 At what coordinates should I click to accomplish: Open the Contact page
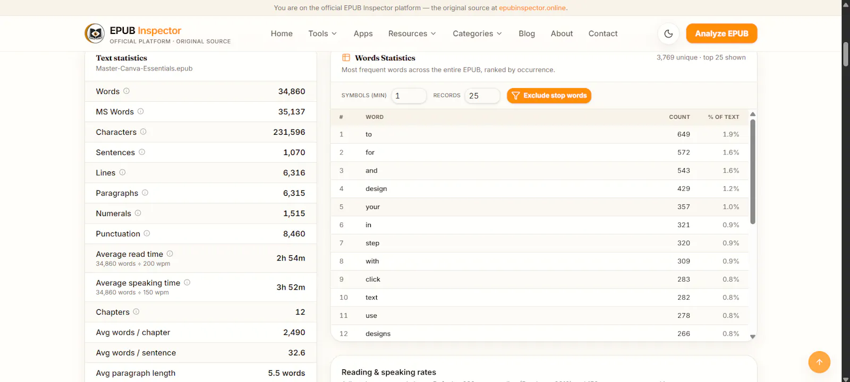(603, 33)
